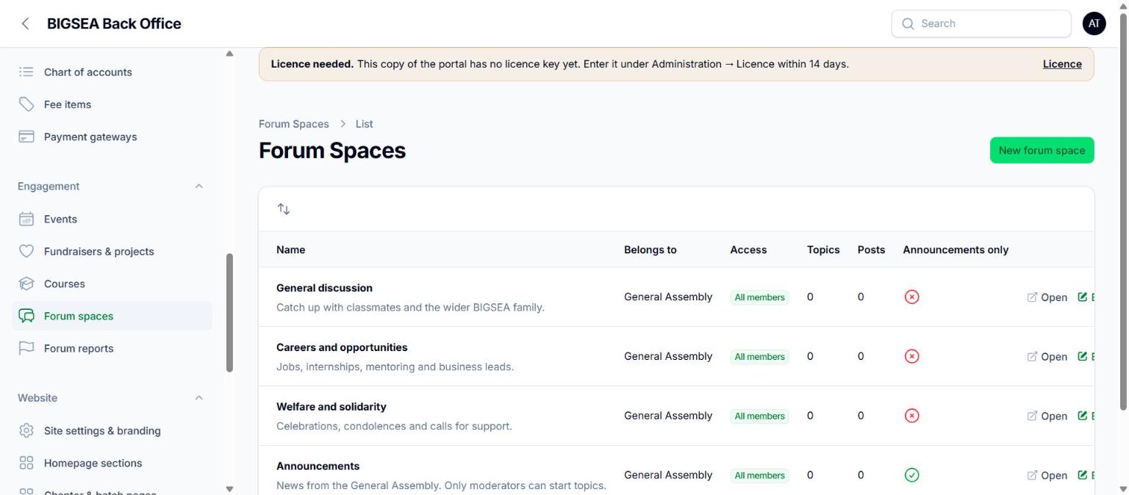Open Payment gateways page
Image resolution: width=1129 pixels, height=495 pixels.
point(112,137)
